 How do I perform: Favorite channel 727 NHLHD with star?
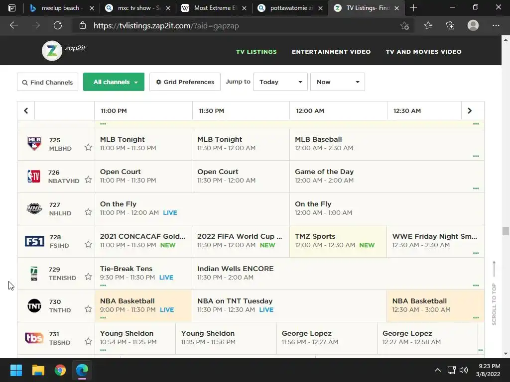(x=88, y=212)
